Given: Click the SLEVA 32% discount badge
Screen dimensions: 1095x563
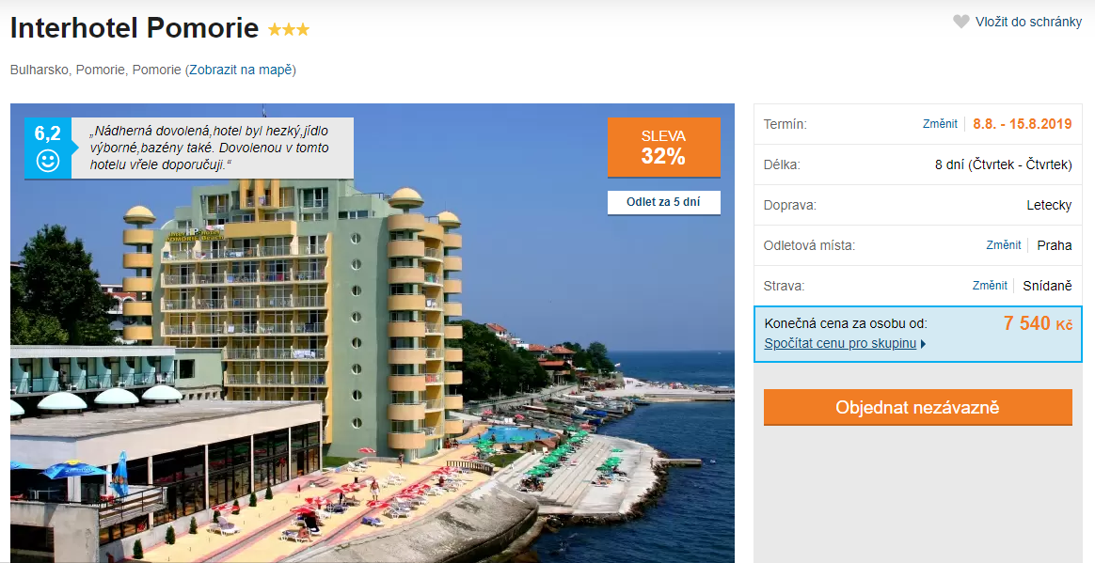Looking at the screenshot, I should (x=663, y=148).
